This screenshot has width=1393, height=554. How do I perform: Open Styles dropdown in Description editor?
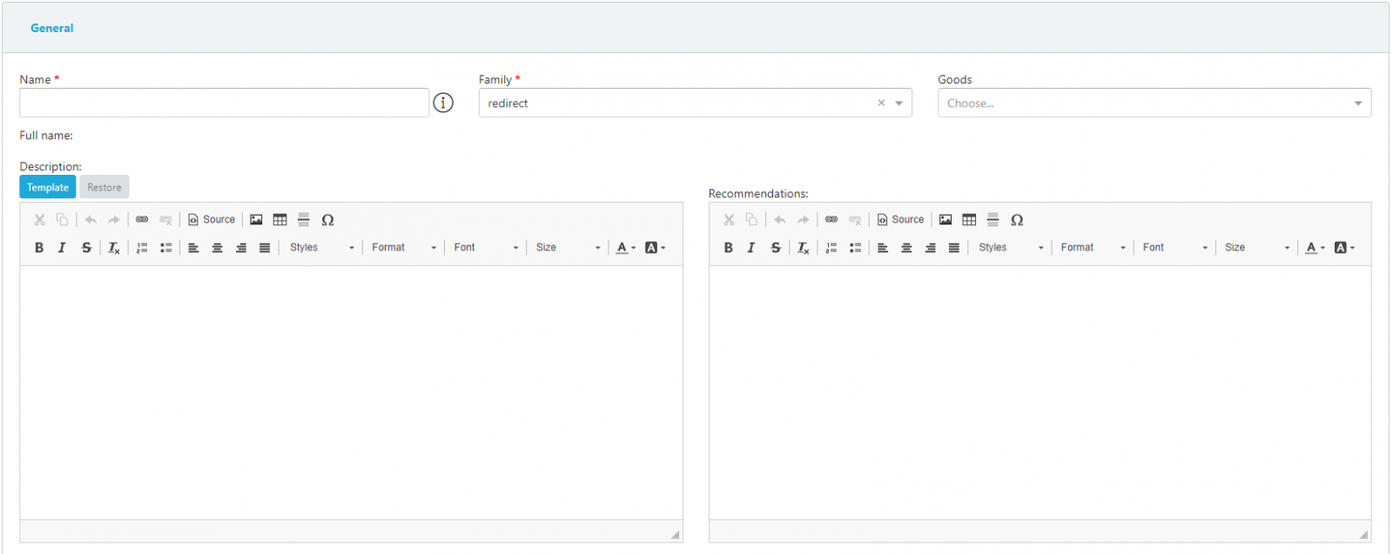pyautogui.click(x=321, y=248)
